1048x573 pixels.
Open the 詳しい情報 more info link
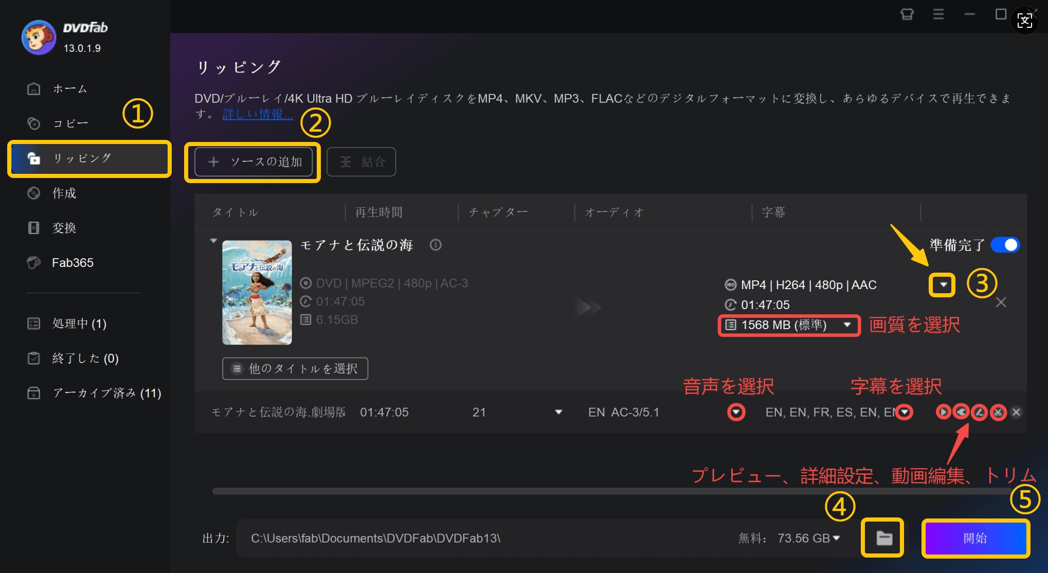258,114
